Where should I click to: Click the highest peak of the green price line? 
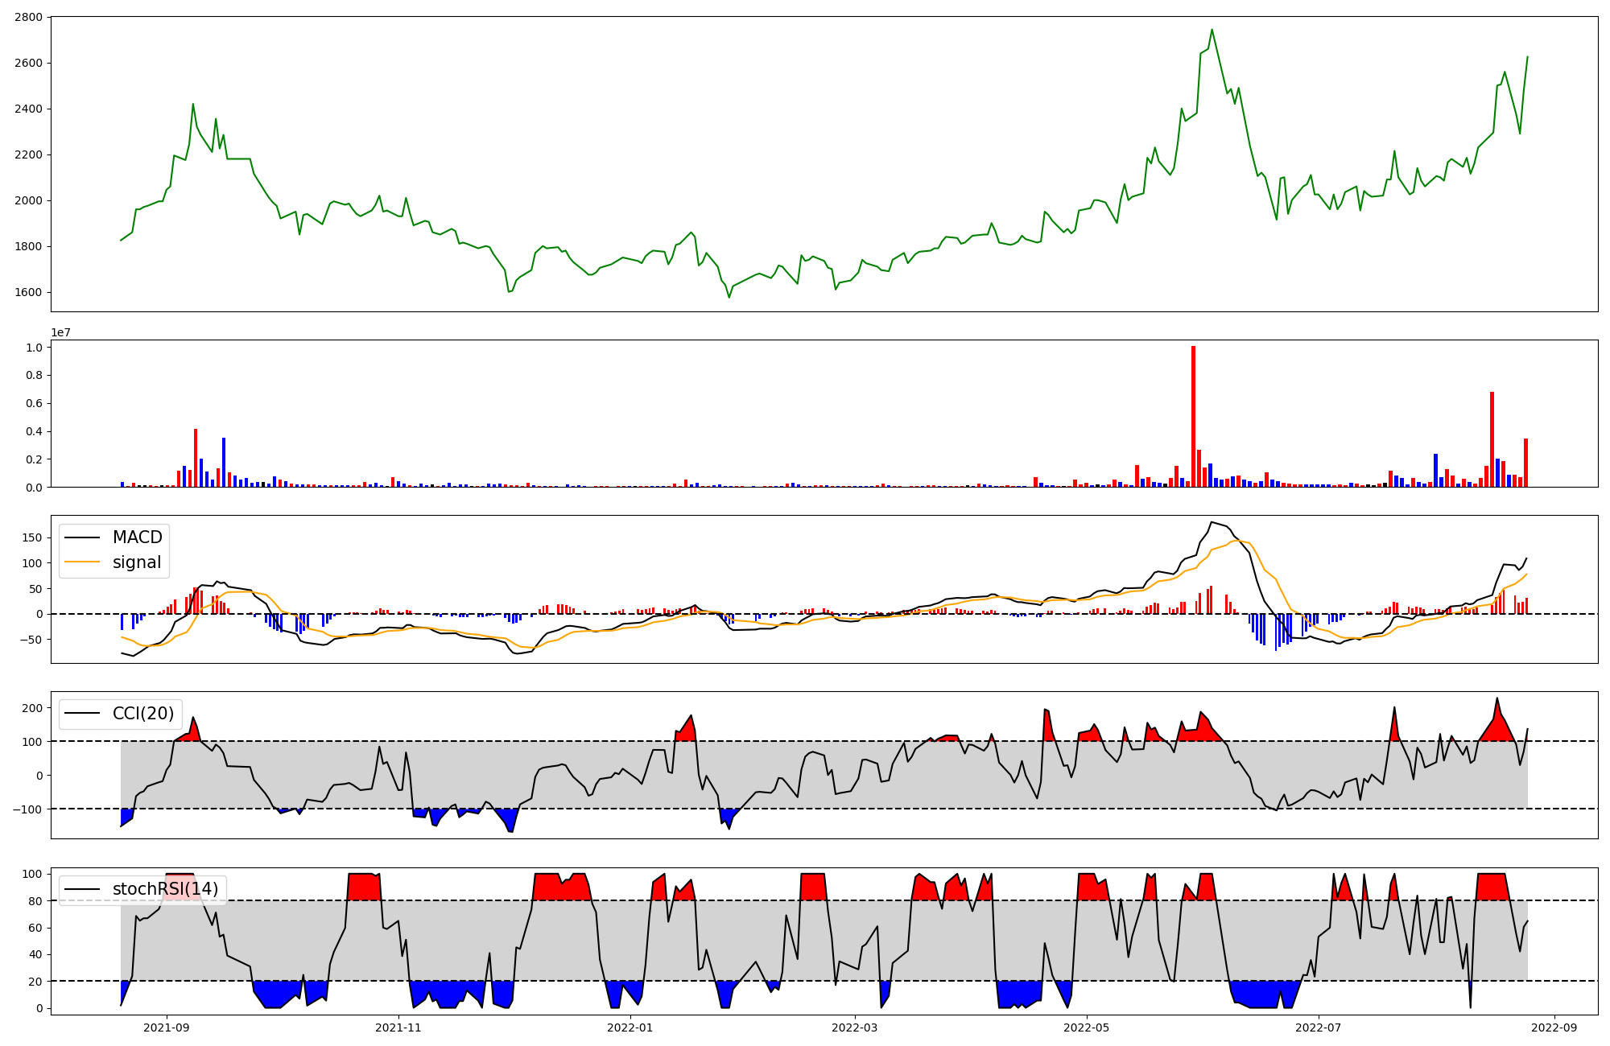click(1212, 30)
